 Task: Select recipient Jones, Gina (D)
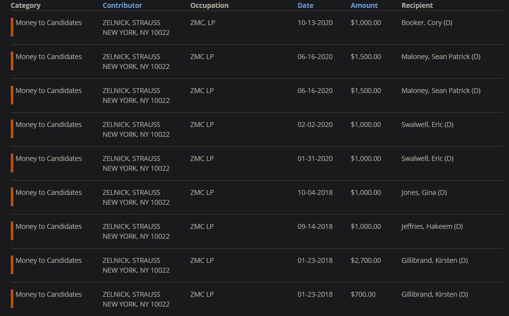coord(424,192)
